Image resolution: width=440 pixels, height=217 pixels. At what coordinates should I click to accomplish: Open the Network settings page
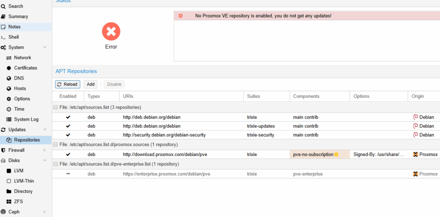point(26,58)
